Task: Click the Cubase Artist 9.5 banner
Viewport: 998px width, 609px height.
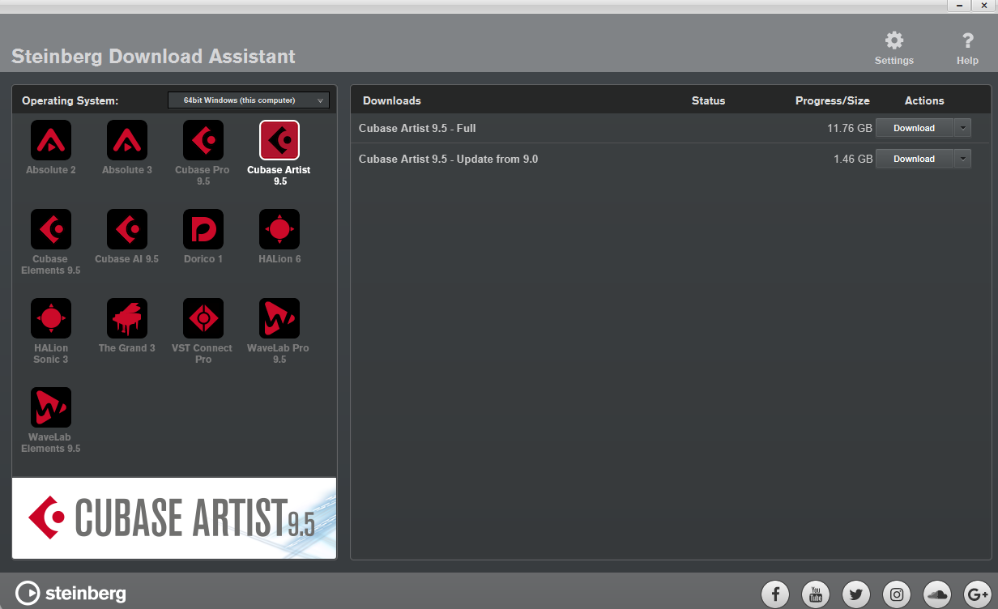Action: point(174,517)
